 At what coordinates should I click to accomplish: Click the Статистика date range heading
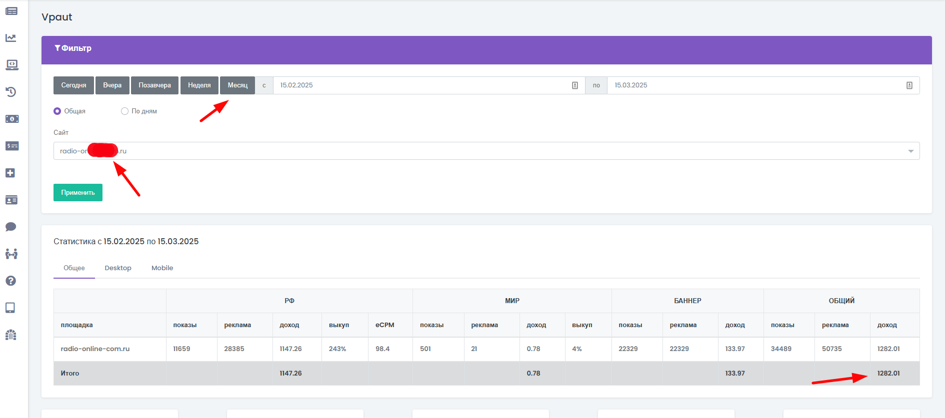click(126, 241)
